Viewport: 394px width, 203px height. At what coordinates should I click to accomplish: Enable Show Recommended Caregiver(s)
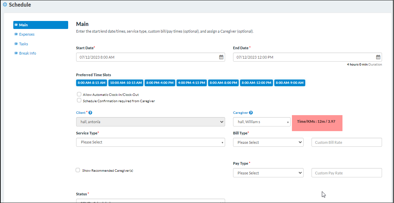point(77,170)
